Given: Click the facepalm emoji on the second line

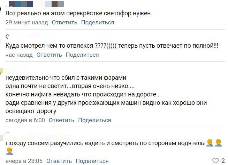Looking at the screenshot, I should click(9, 151).
